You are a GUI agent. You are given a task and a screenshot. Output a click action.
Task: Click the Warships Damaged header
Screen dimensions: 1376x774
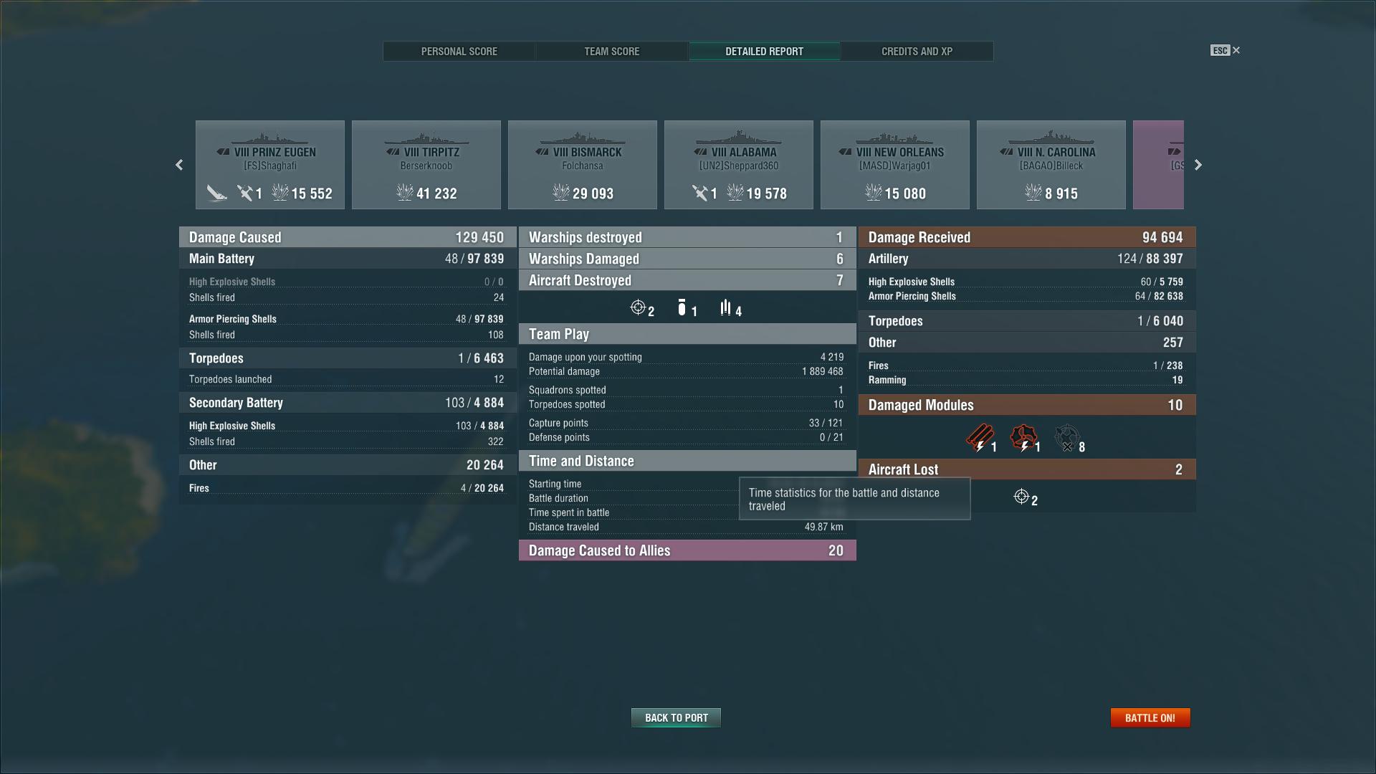(687, 259)
